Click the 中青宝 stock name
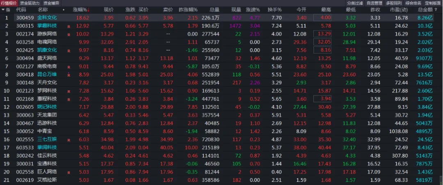Viewport: 443px width, 185px height. [x=45, y=131]
